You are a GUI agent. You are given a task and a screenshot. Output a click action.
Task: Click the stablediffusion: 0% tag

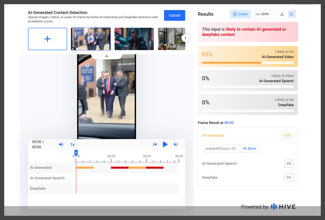(221, 149)
